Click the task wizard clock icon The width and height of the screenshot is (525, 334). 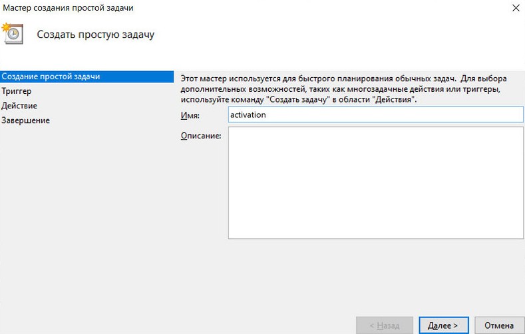[x=14, y=34]
